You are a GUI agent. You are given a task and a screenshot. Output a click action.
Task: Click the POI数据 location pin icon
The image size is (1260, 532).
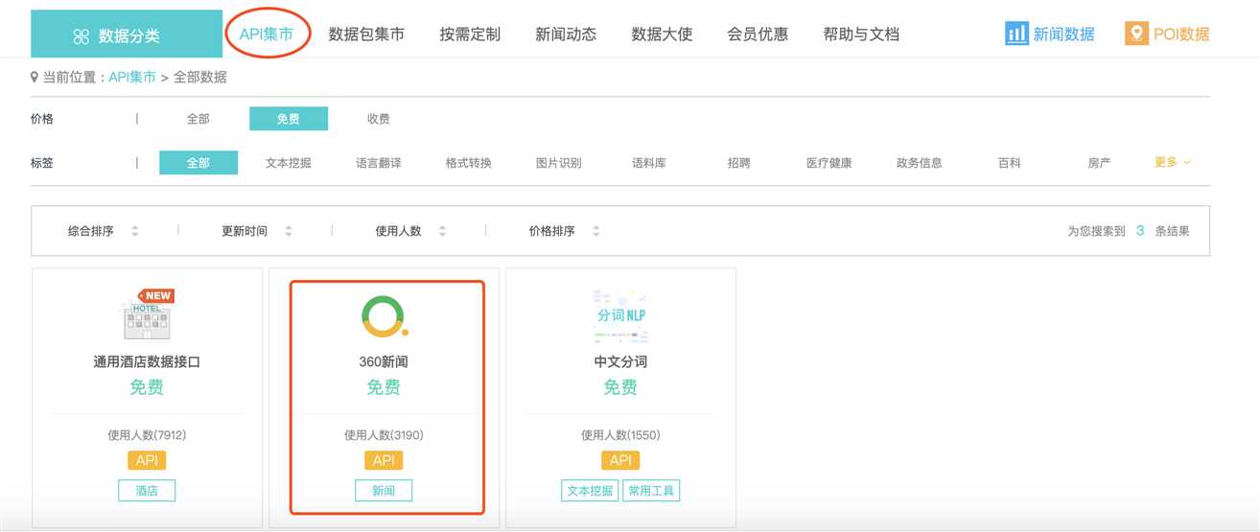[x=1136, y=34]
